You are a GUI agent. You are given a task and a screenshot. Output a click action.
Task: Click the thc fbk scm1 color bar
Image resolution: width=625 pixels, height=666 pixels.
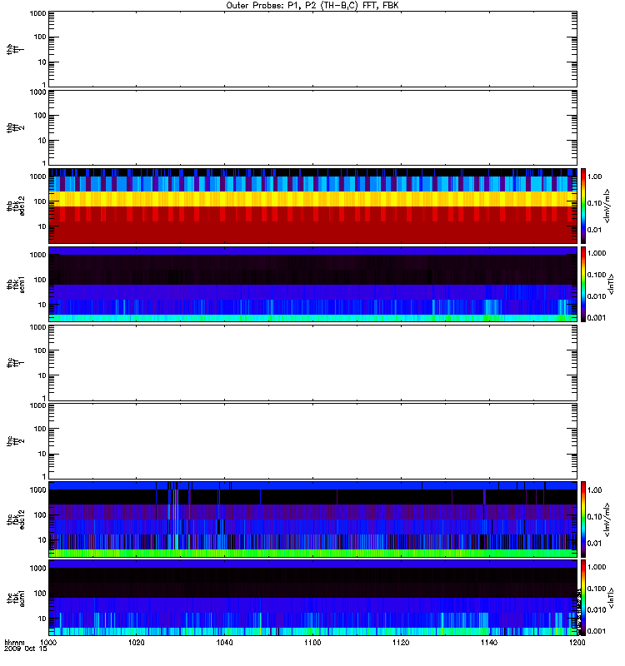(583, 598)
